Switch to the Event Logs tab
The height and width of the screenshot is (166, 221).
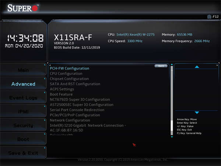[x=23, y=98]
